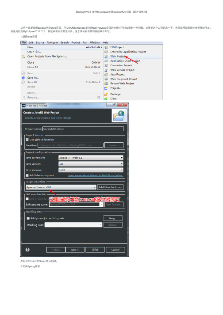This screenshot has width=223, height=315.
Task: Choose Web Project in submenu
Action: coord(118,56)
